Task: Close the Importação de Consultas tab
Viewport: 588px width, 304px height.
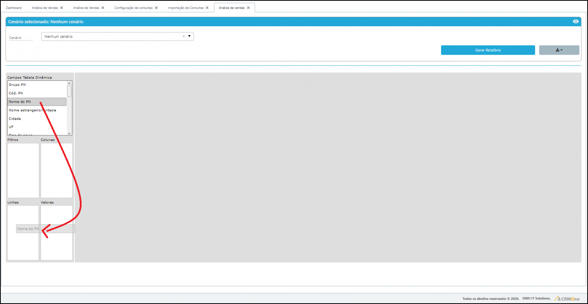Action: pos(207,8)
